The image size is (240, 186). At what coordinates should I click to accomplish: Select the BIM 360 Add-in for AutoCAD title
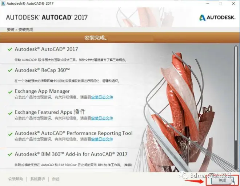[71, 154]
